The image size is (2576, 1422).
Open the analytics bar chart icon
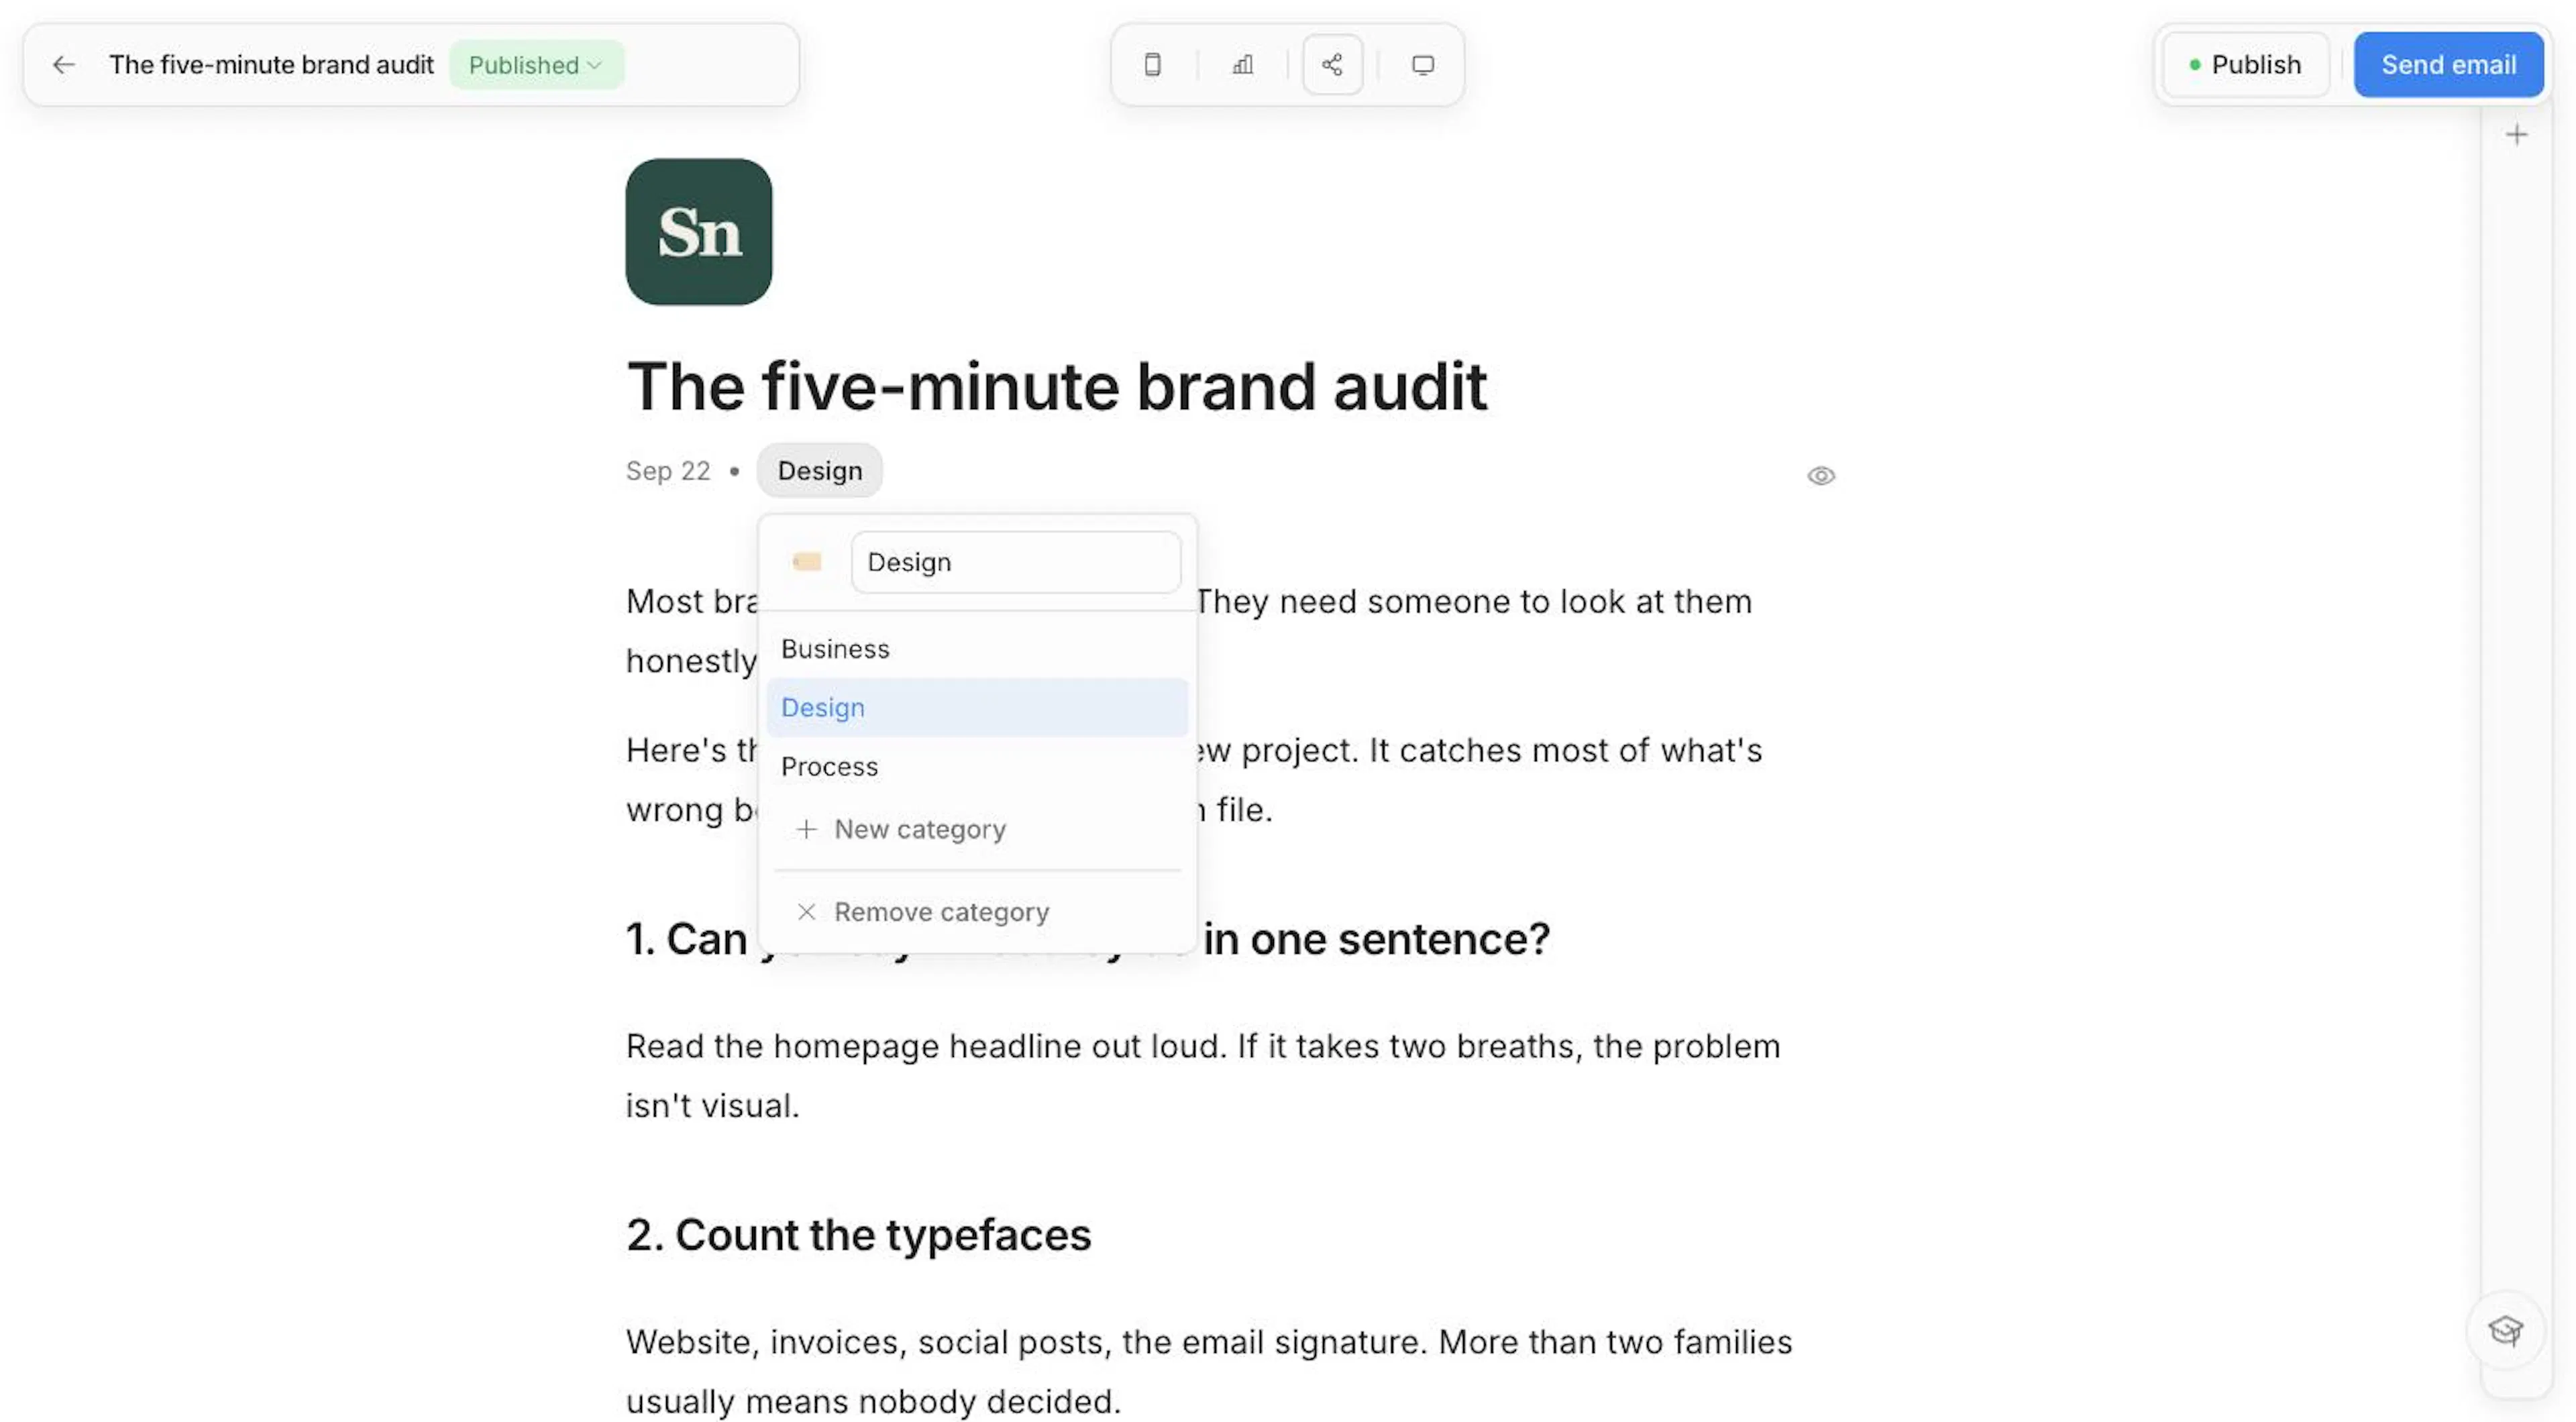pyautogui.click(x=1242, y=65)
